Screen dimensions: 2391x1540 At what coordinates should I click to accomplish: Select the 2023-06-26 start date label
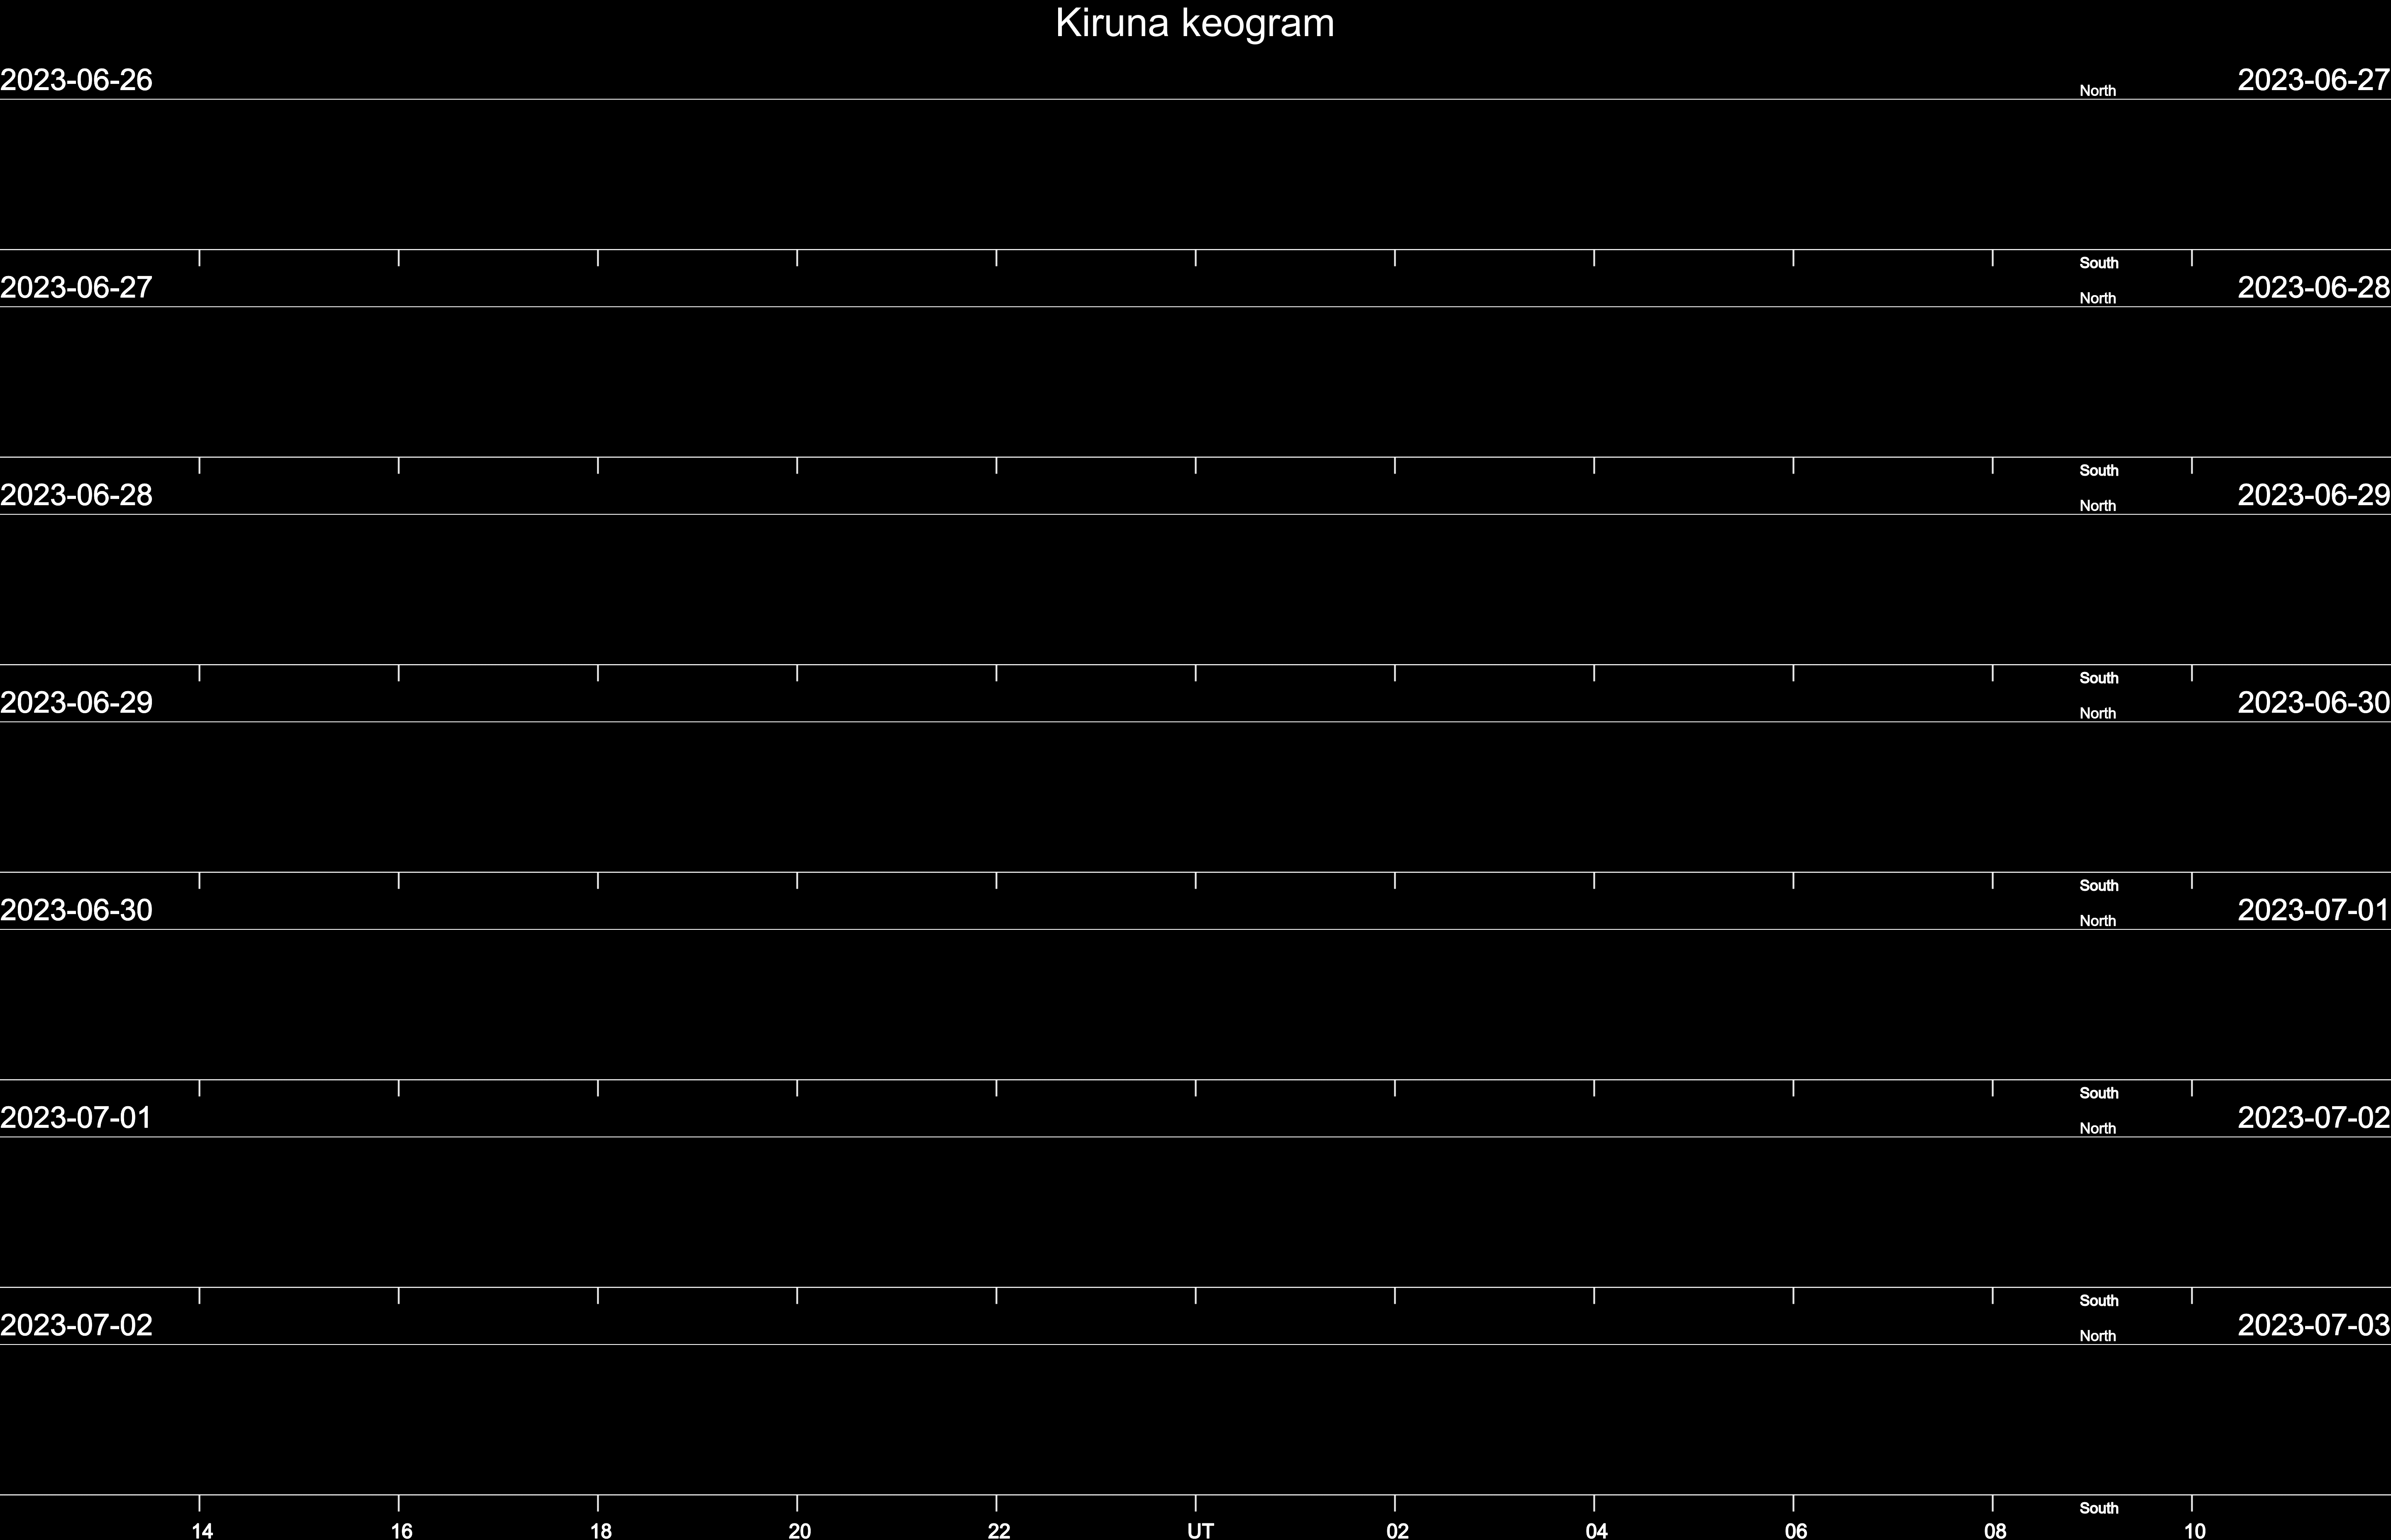76,80
